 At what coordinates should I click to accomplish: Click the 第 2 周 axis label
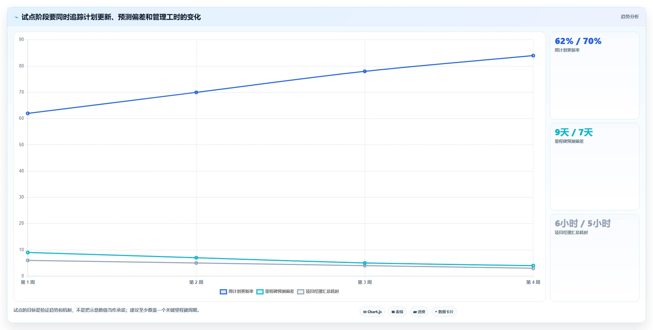(x=196, y=282)
